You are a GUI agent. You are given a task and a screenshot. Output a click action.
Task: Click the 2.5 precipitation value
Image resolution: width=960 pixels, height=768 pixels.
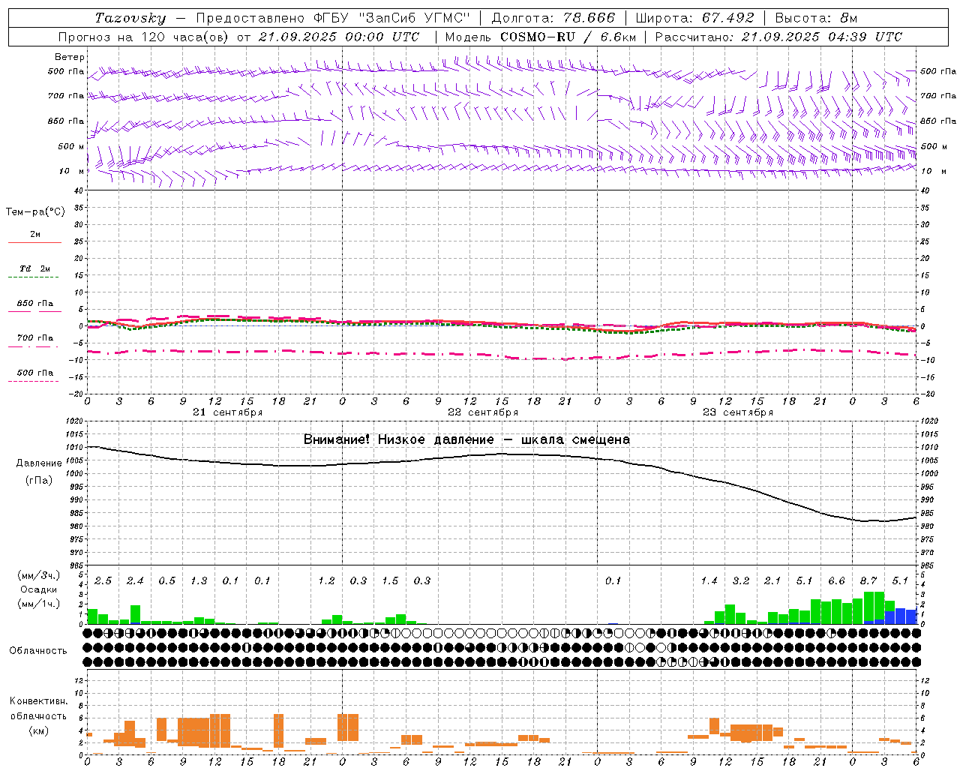(103, 580)
